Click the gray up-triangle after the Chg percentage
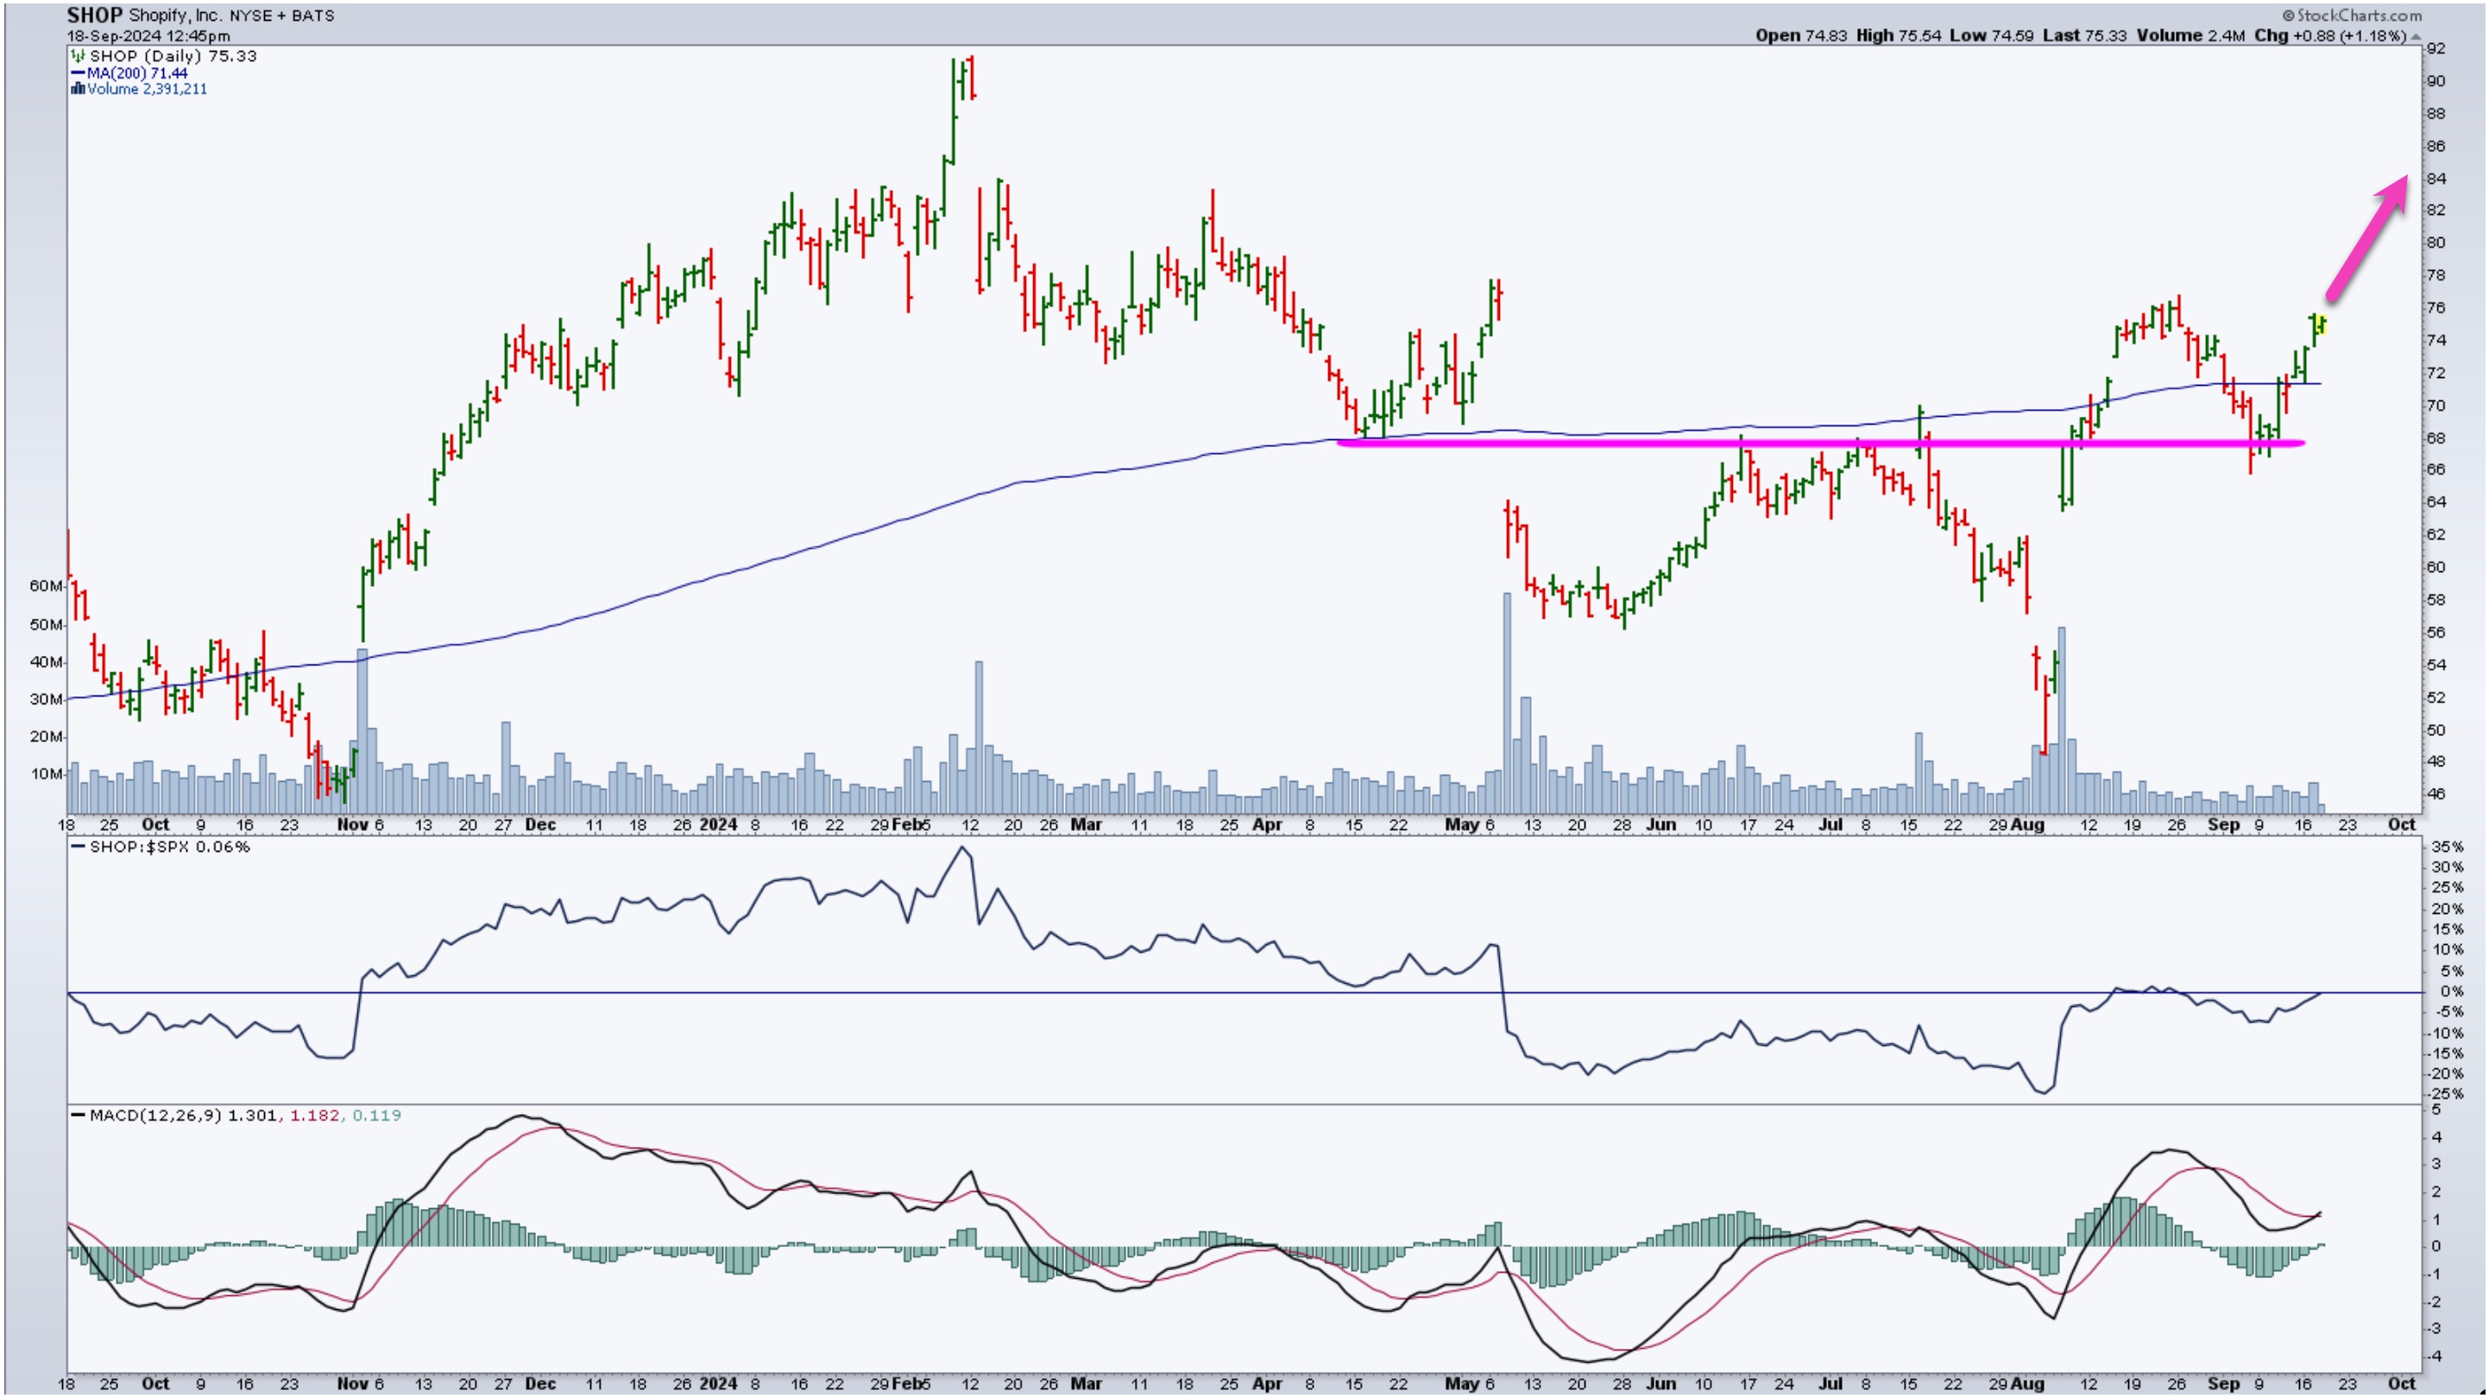This screenshot has height=1398, width=2489. 2417,37
